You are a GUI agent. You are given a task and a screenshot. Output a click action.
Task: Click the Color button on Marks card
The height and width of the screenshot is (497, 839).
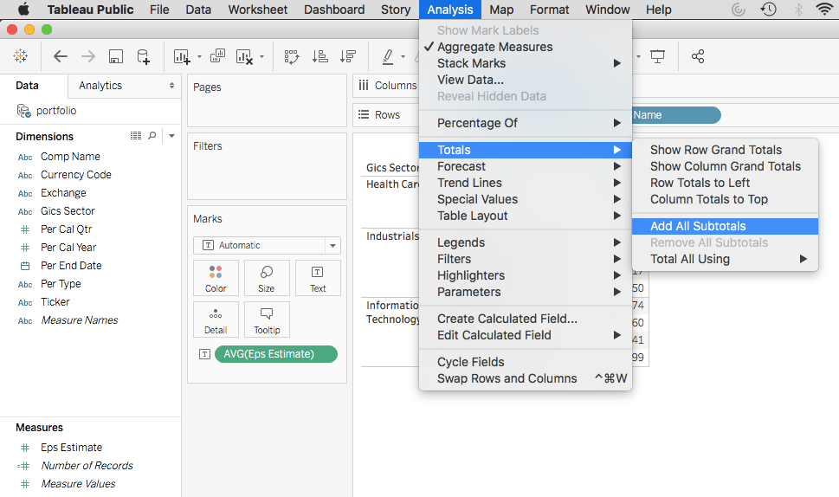(216, 278)
